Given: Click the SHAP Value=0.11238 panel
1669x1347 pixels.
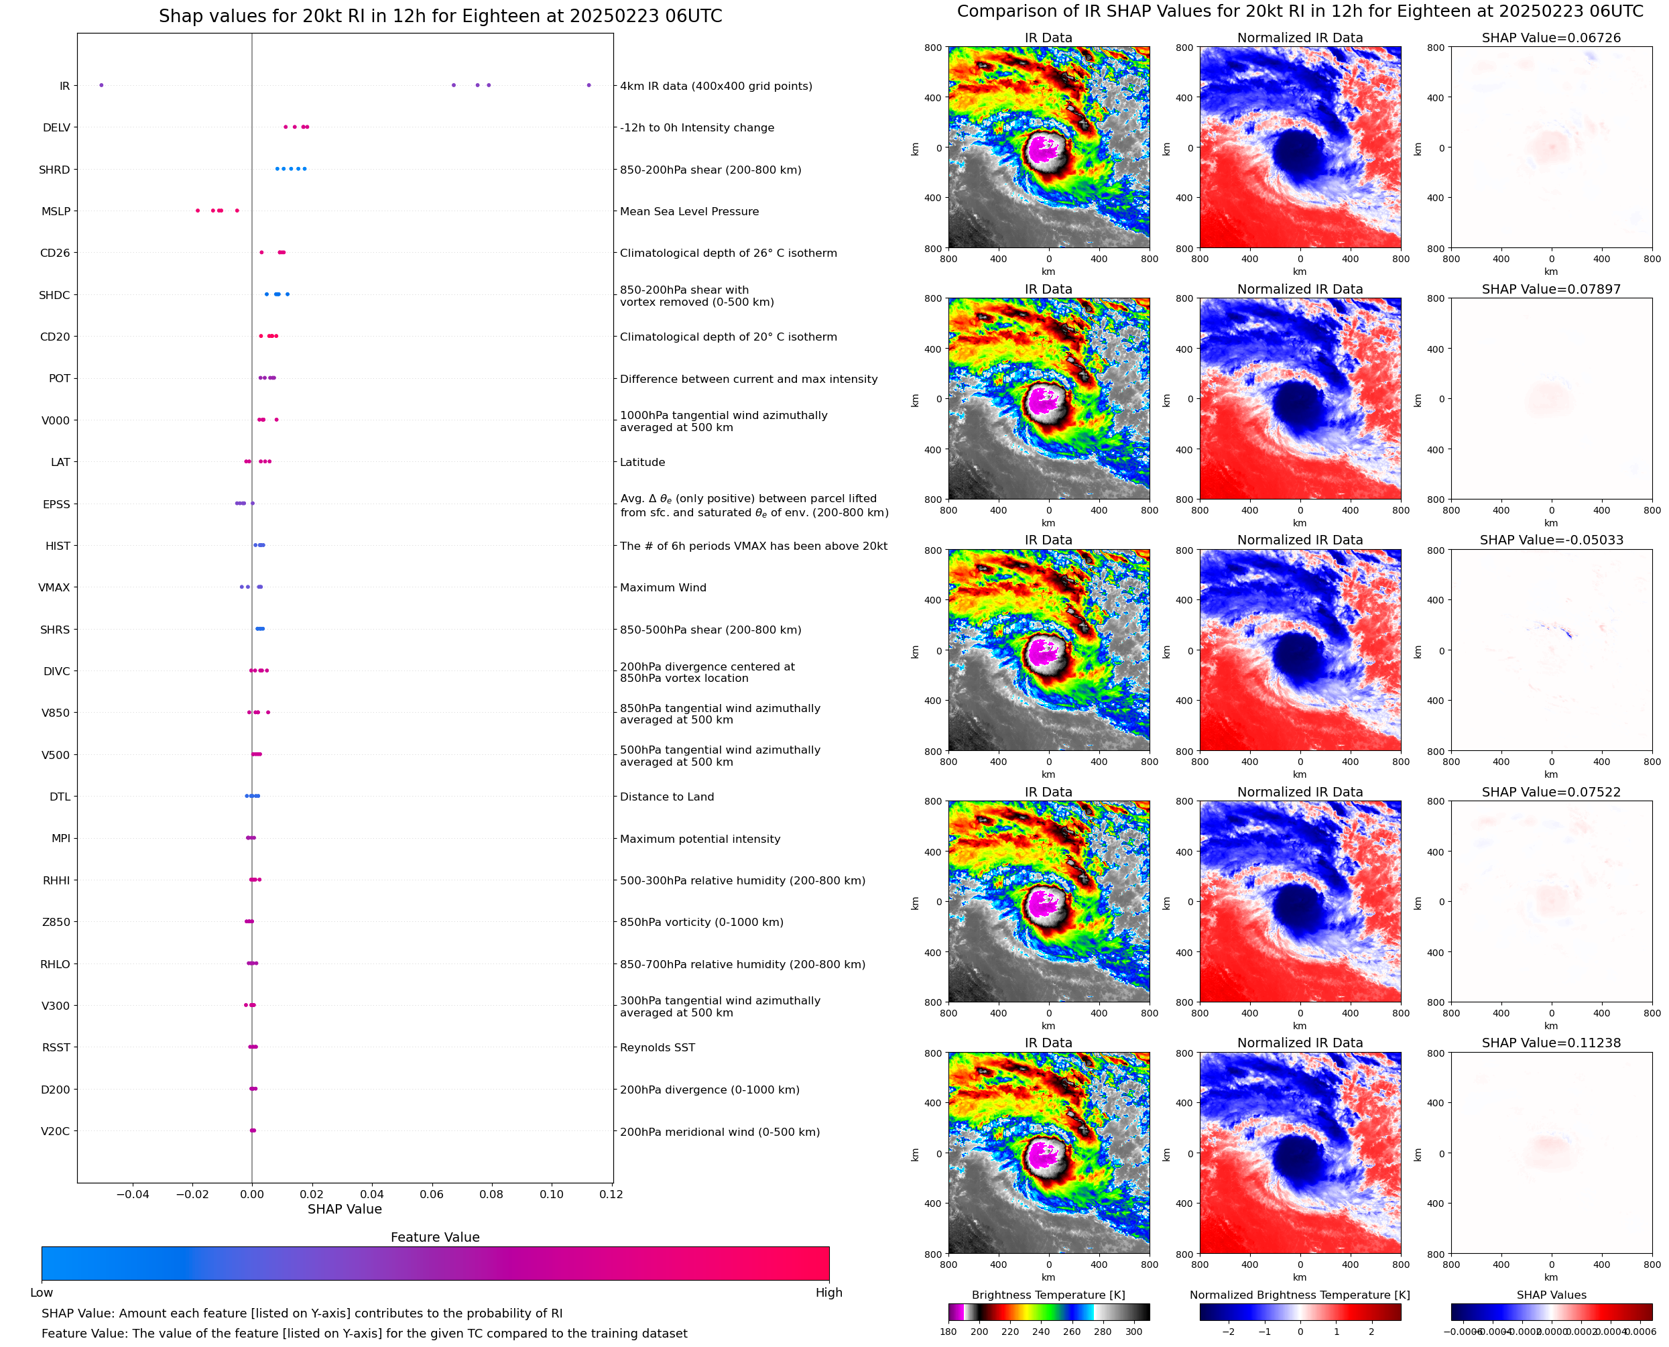Looking at the screenshot, I should [x=1551, y=1153].
